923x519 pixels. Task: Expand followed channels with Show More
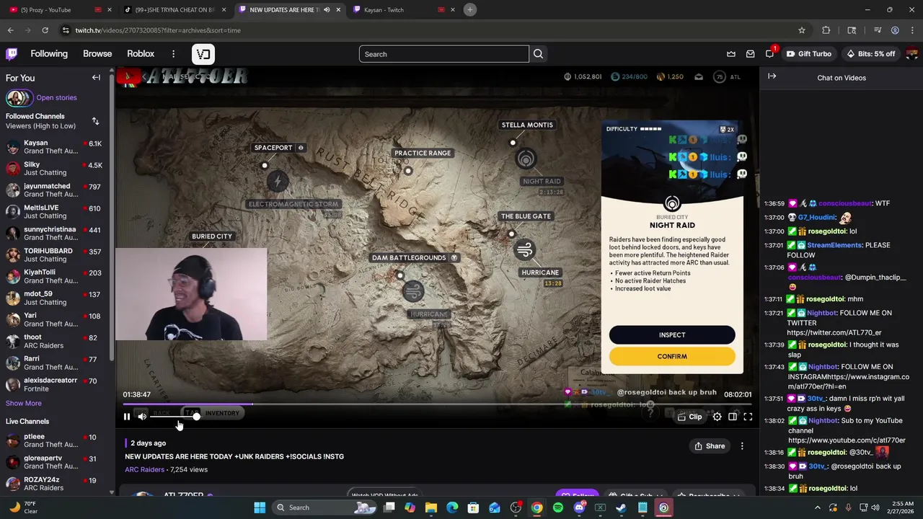pos(24,404)
